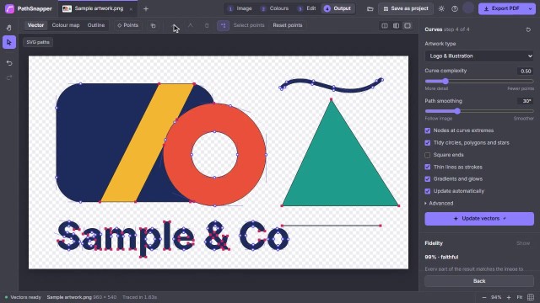Click the "Traced in 1.63s" status text
The height and width of the screenshot is (303, 540).
(x=139, y=297)
